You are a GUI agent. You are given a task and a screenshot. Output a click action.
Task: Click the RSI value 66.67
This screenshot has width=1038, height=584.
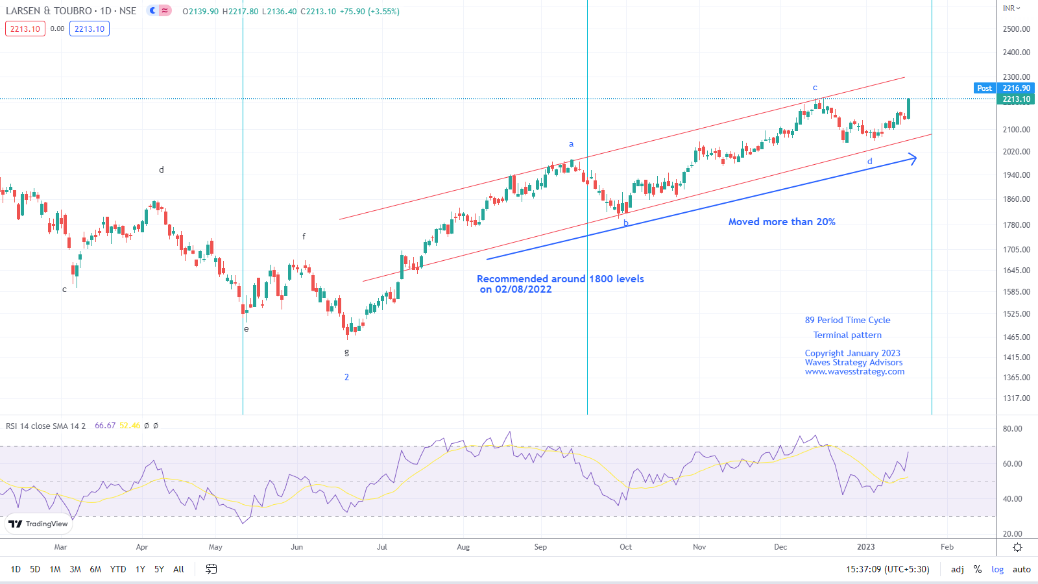pyautogui.click(x=105, y=426)
